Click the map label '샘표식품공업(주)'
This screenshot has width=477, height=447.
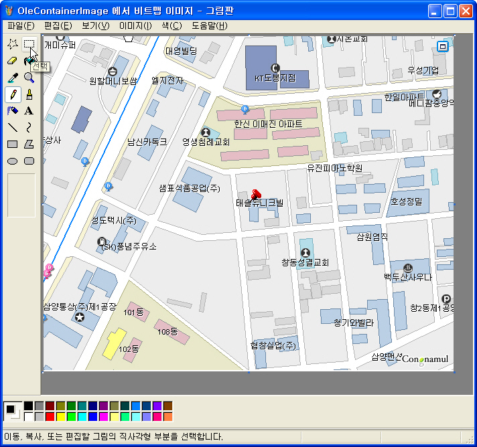coord(190,189)
